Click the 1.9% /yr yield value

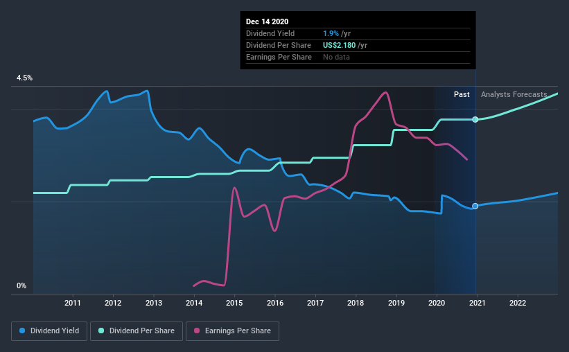click(x=337, y=33)
